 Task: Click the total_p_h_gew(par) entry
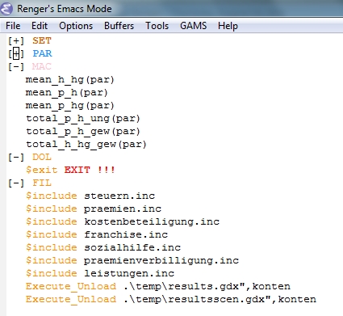coord(83,132)
